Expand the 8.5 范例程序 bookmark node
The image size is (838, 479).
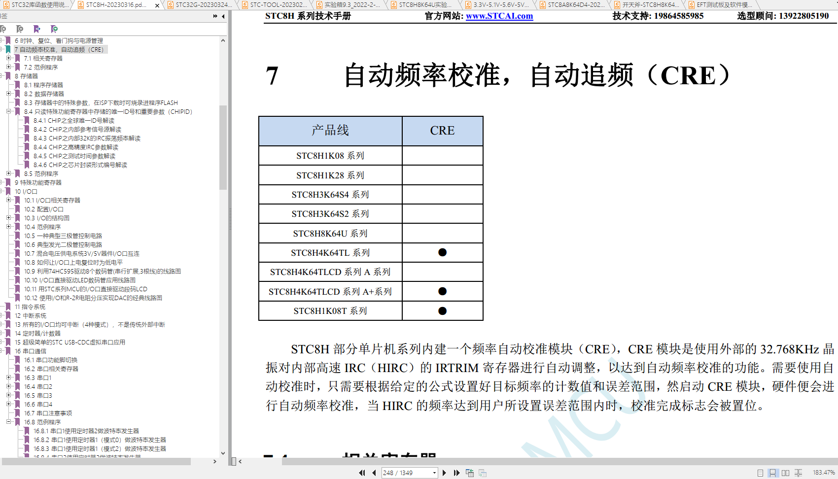tap(8, 173)
